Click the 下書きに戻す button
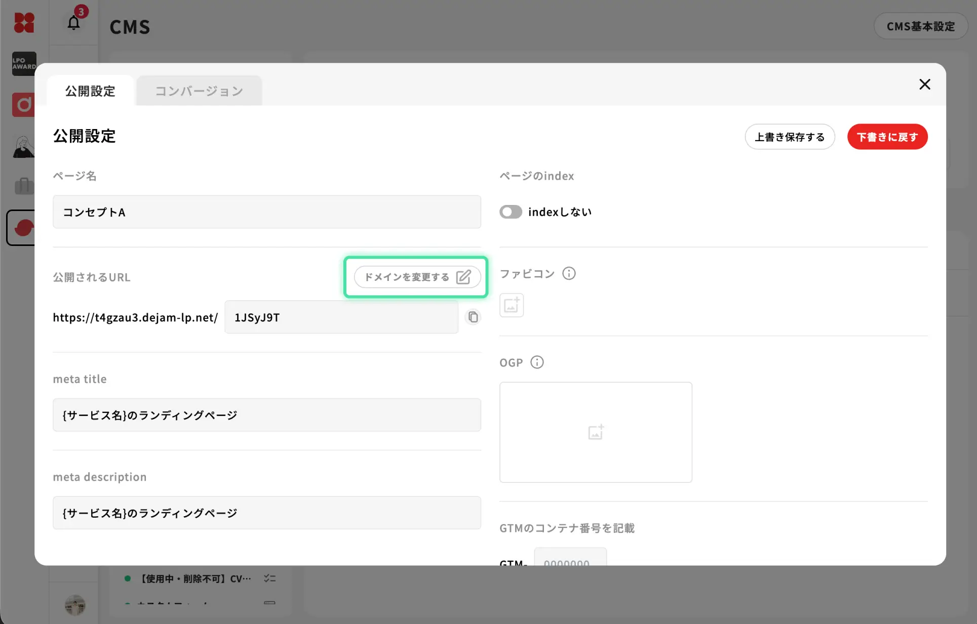 coord(887,137)
